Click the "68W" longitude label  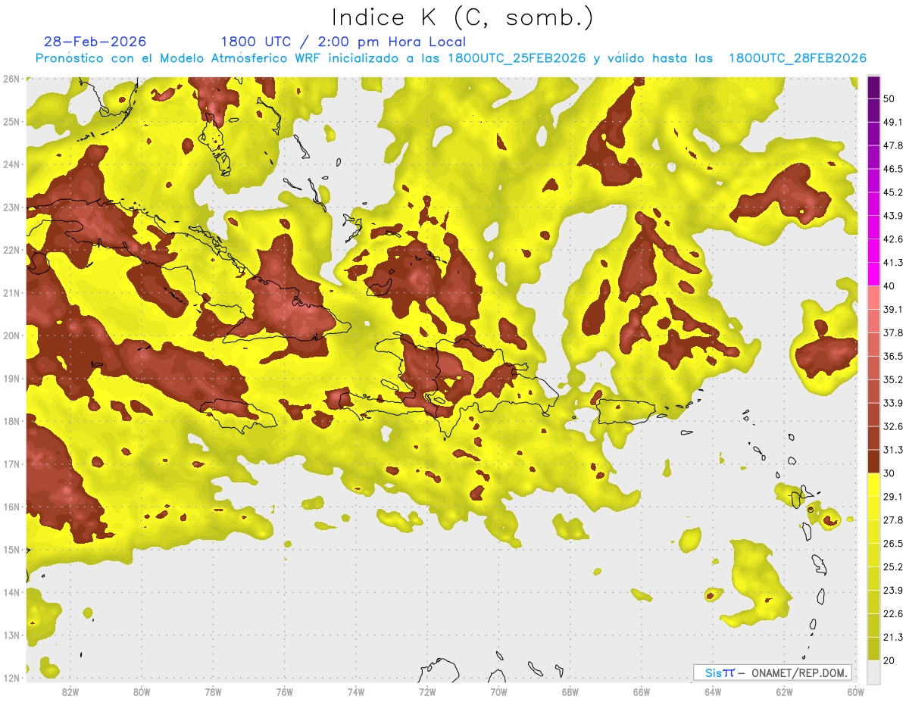pos(570,691)
